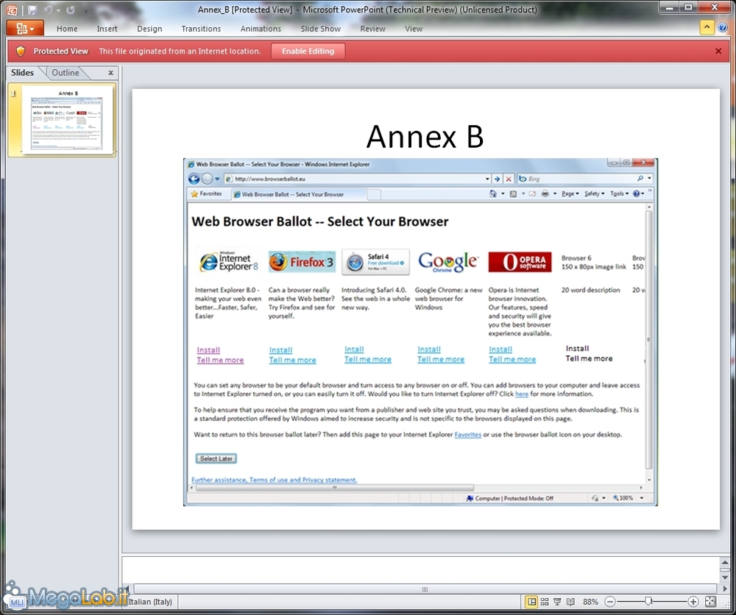Close the Slides/Outline pane
736x615 pixels.
[x=111, y=73]
